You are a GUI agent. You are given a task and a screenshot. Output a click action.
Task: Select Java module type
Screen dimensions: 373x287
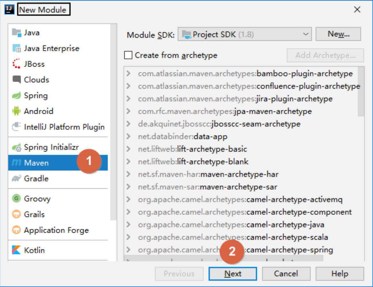tap(58, 33)
